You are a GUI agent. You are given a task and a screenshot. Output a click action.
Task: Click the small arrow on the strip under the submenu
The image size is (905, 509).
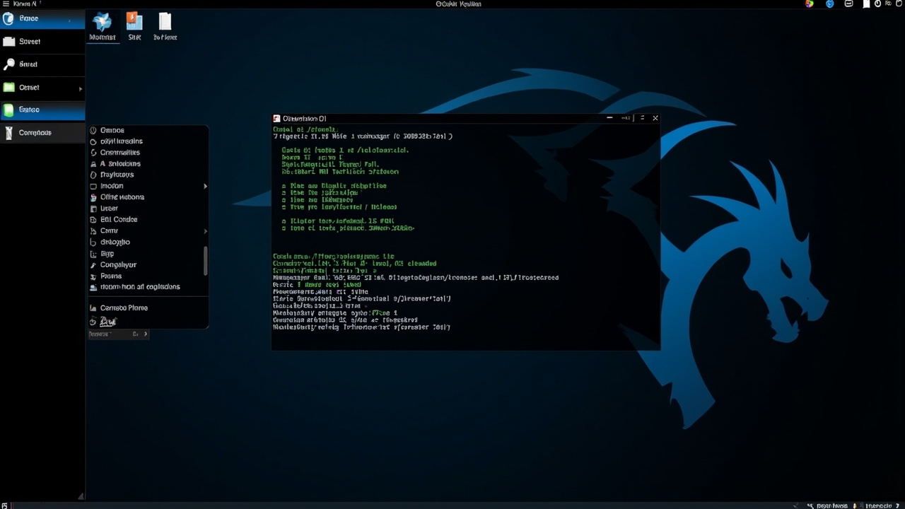tap(146, 334)
